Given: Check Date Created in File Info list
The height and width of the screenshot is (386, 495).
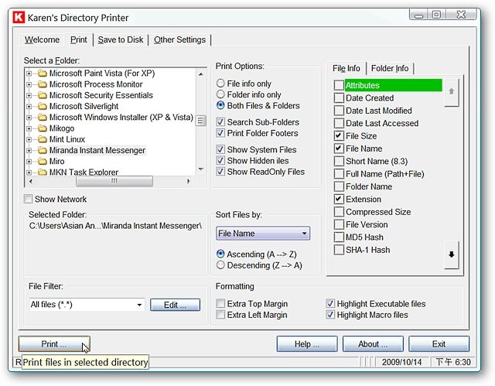Looking at the screenshot, I should (339, 97).
